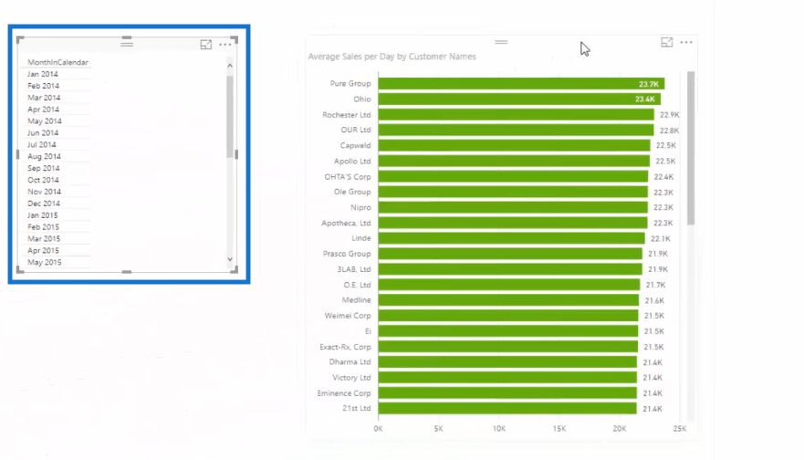Click the MonthInCalendar column header
804x460 pixels.
coord(57,62)
